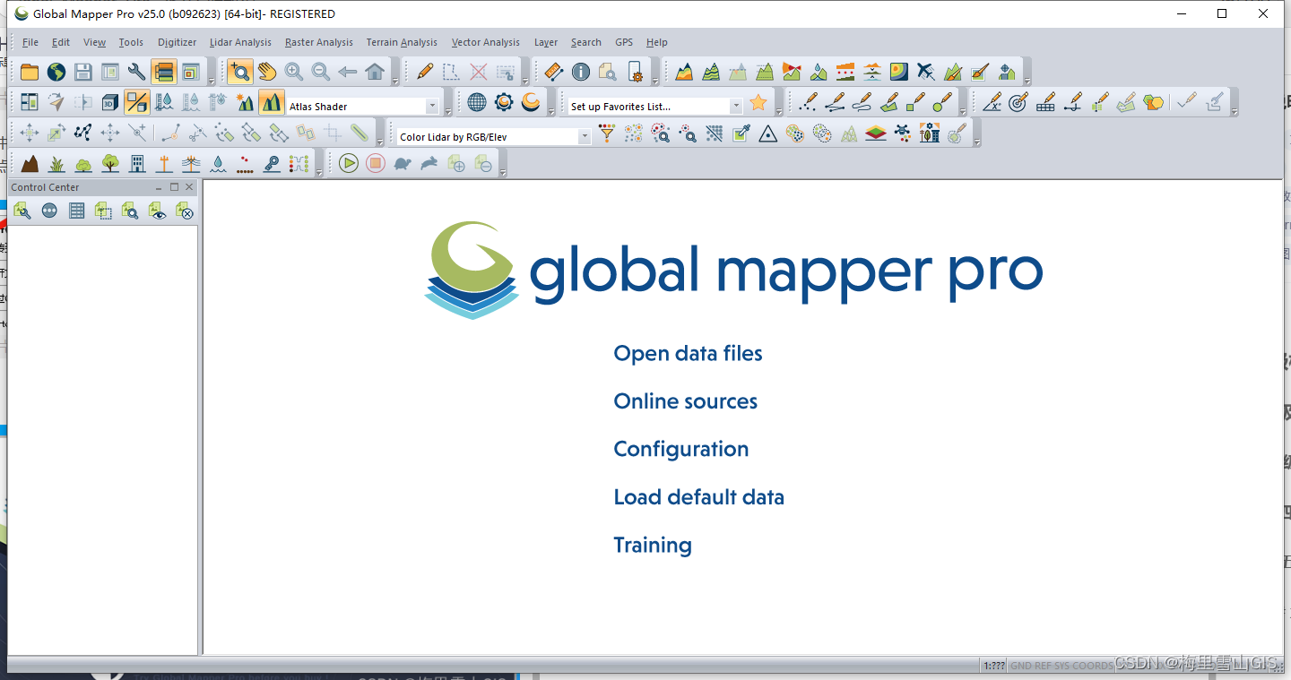Toggle the Zoom tool button
1291x680 pixels.
pos(239,73)
